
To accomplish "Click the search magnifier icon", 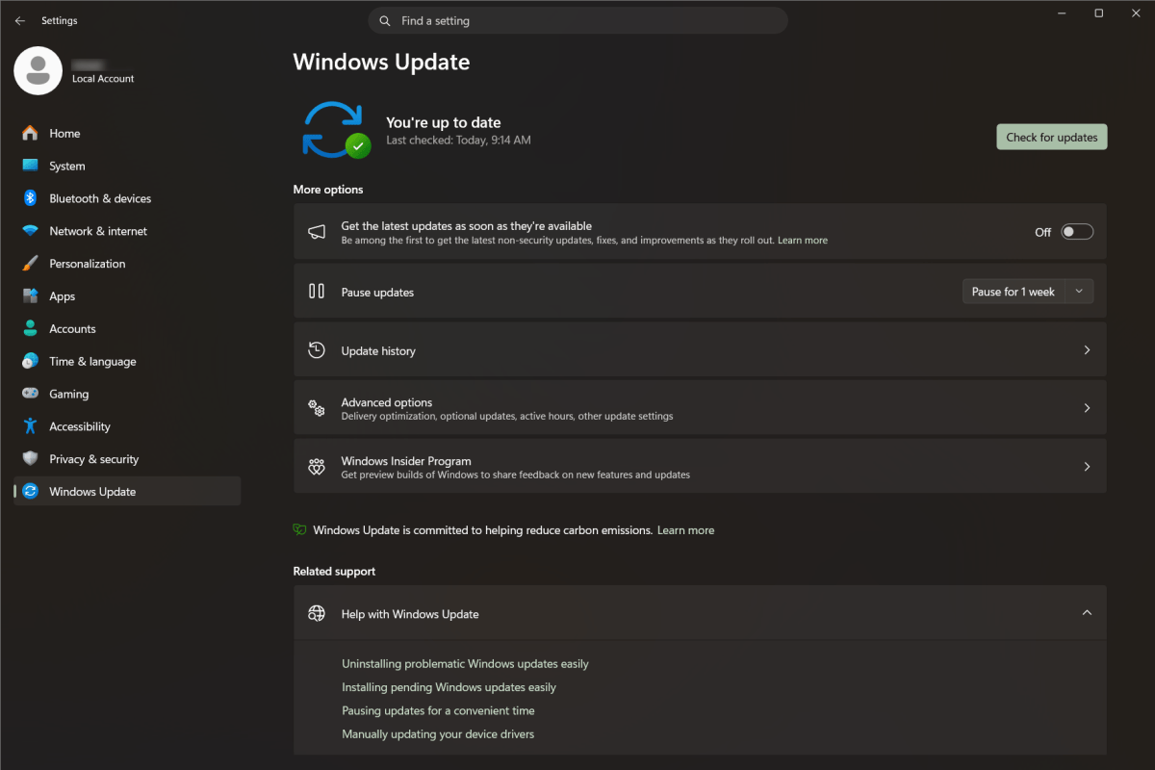I will [384, 20].
